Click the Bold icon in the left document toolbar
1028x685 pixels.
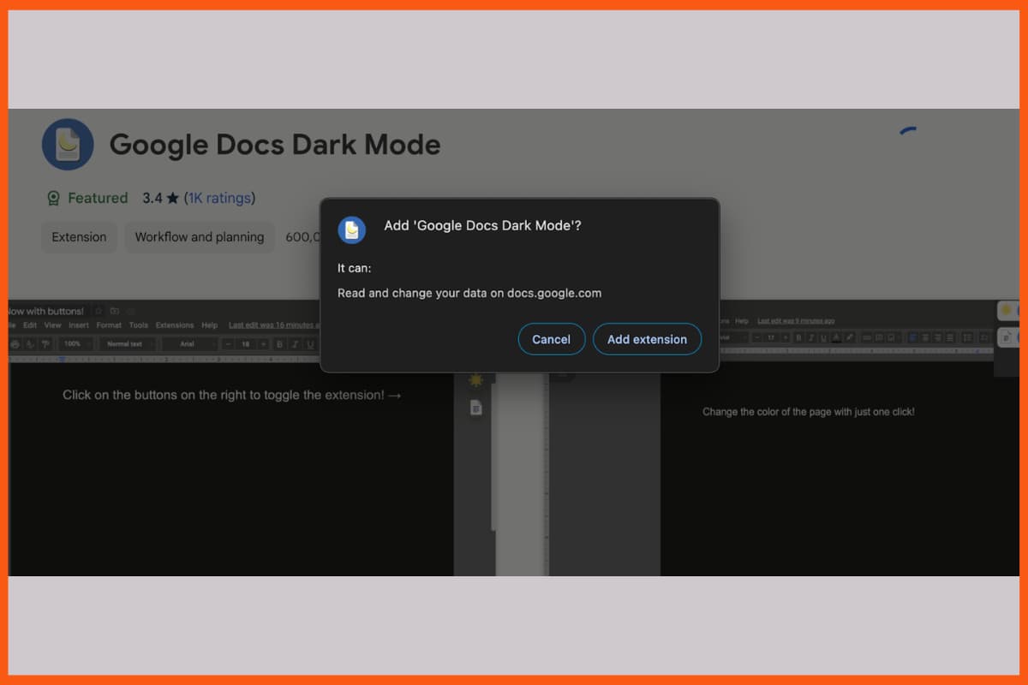pyautogui.click(x=279, y=343)
